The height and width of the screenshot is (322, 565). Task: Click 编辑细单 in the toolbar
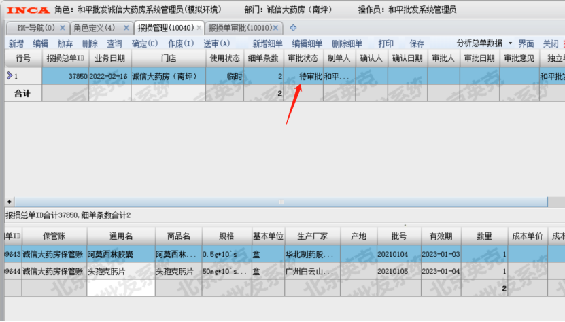click(307, 43)
